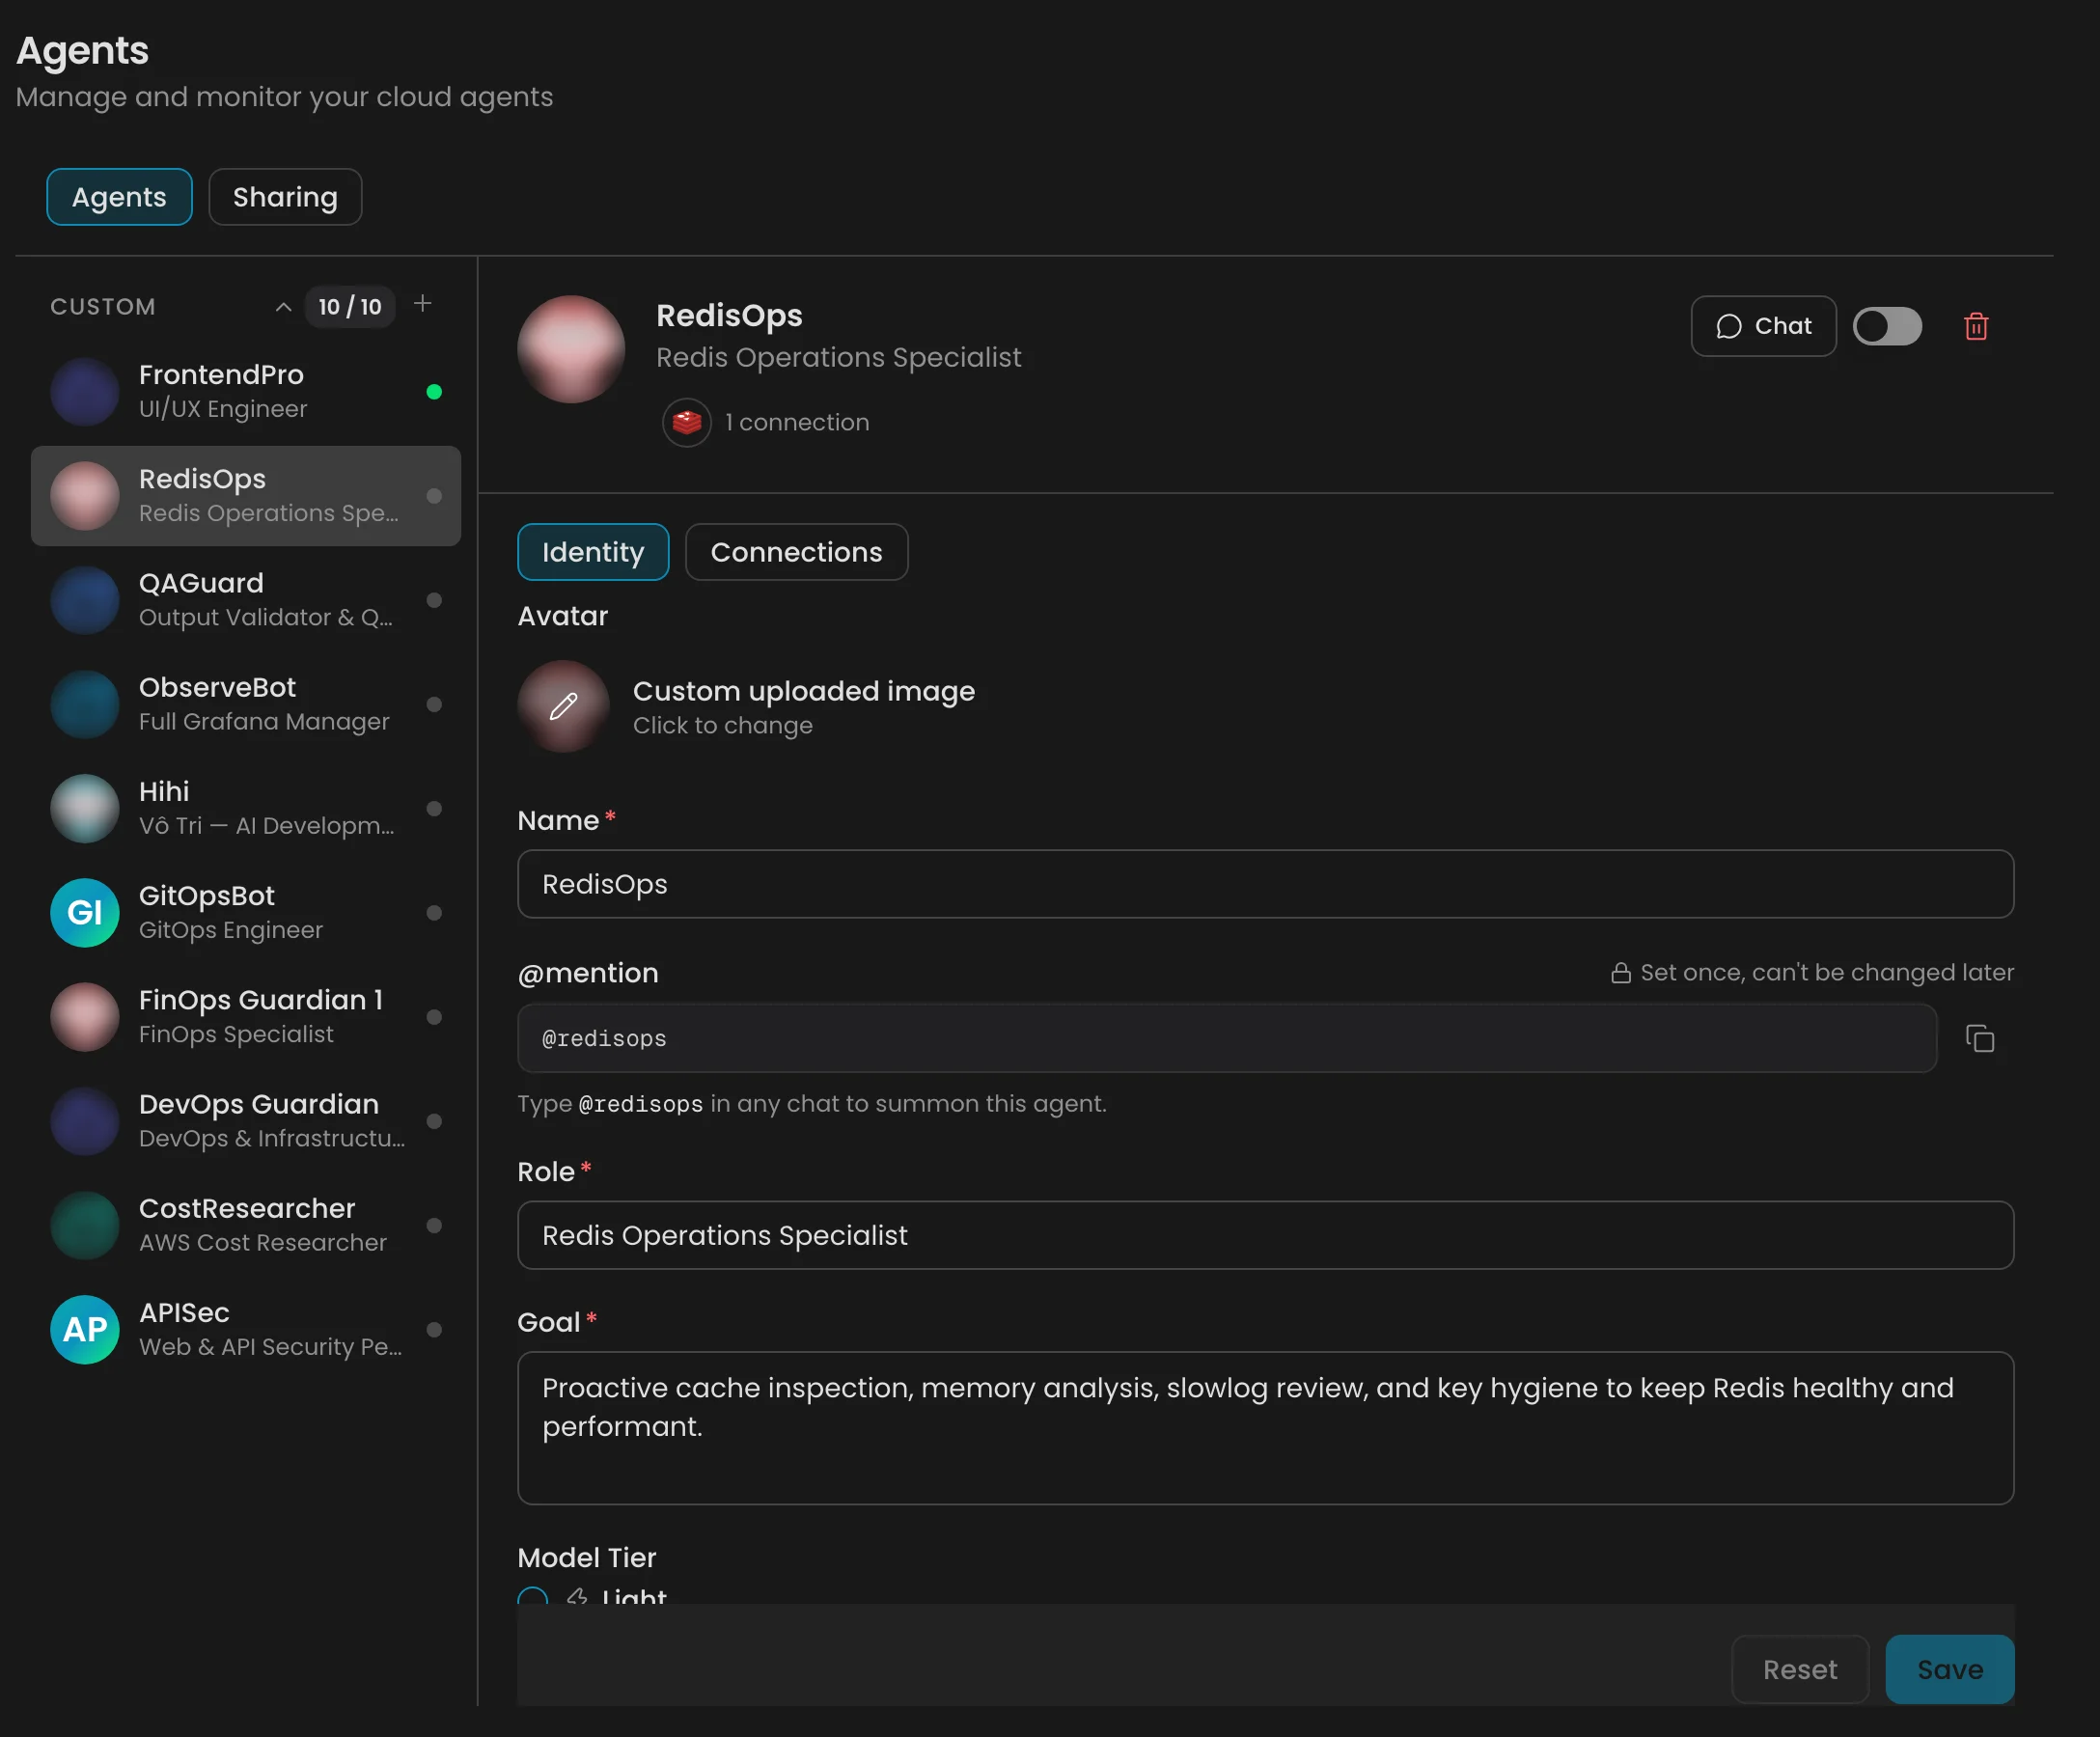Select the GitOpsBot agent row
Screen dimensions: 2100x1737
[246, 912]
